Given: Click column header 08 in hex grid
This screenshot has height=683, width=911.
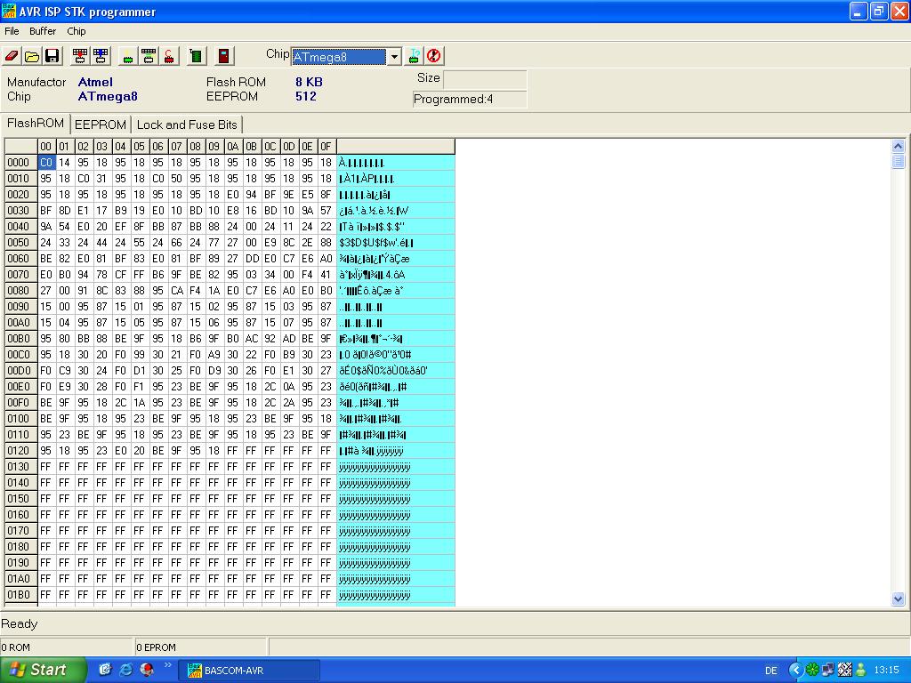Looking at the screenshot, I should click(195, 147).
